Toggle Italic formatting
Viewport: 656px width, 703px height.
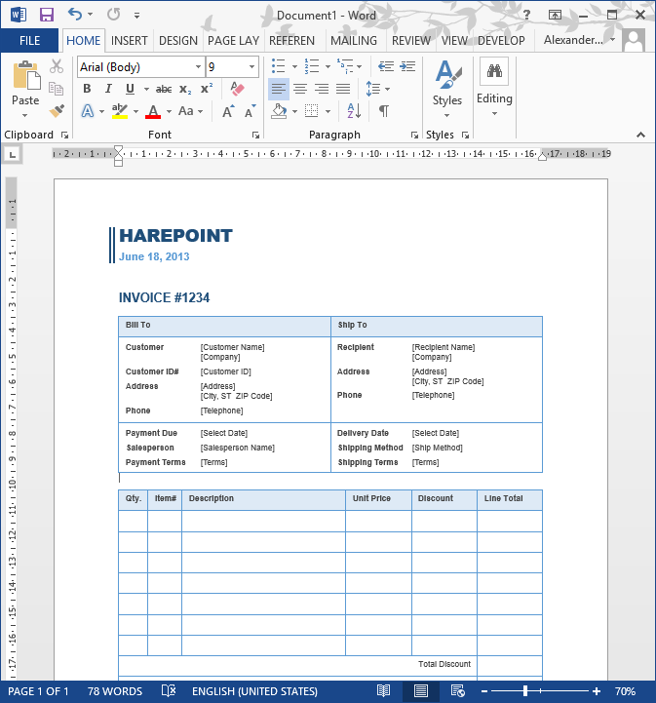click(108, 89)
